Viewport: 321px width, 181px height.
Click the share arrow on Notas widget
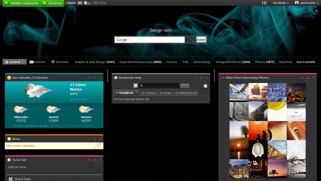coord(89,139)
